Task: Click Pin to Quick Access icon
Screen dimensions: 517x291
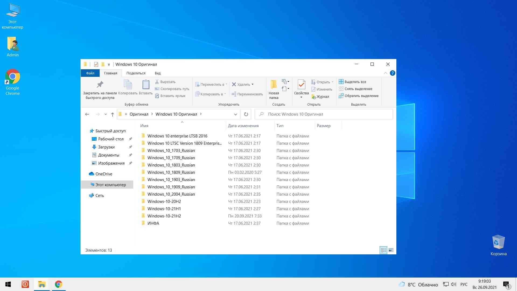Action: point(100,85)
